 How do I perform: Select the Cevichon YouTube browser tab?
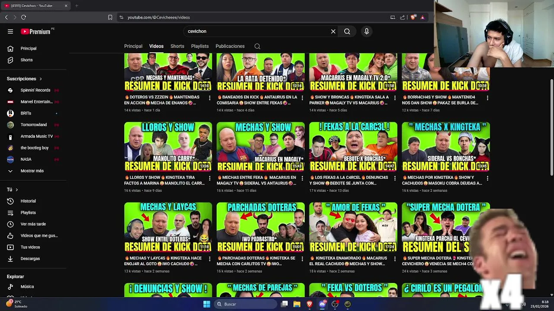(x=35, y=6)
